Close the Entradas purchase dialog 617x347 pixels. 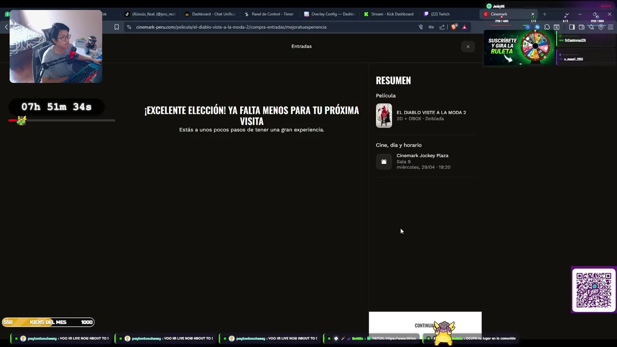[x=468, y=46]
